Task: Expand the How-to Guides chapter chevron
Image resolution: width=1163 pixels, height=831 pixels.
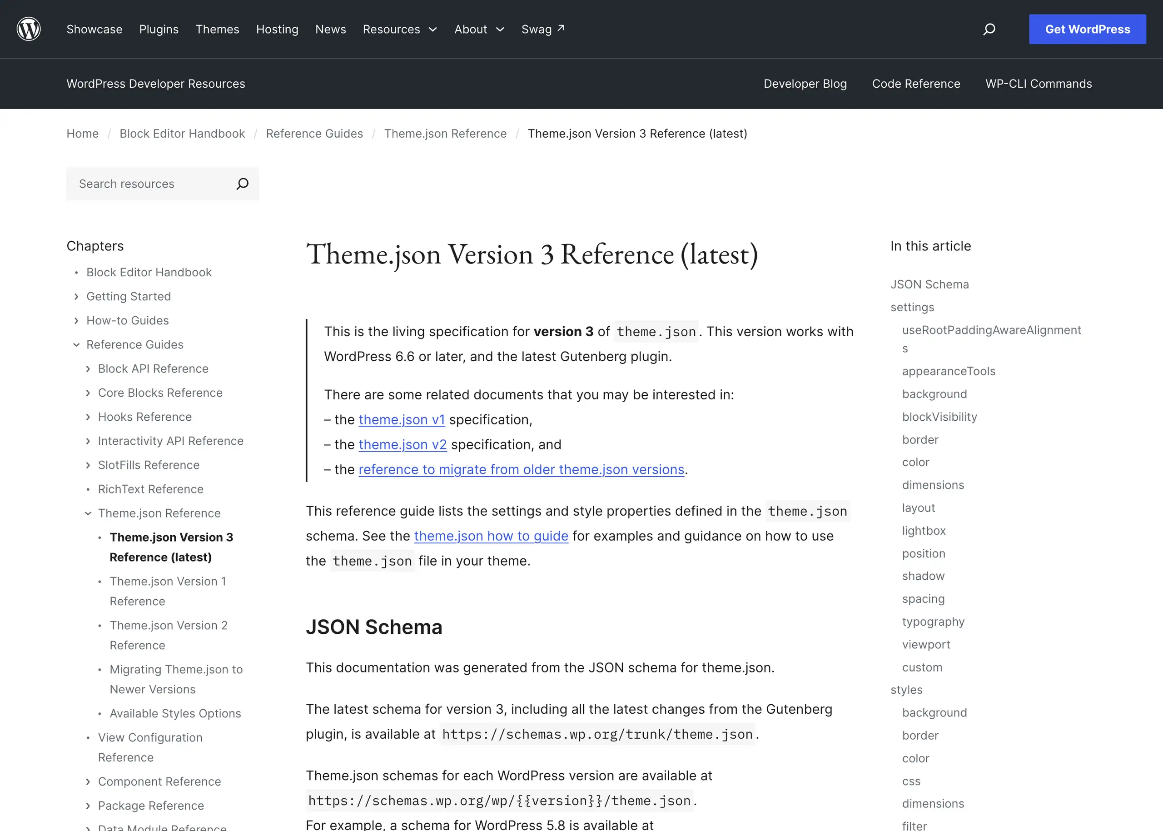Action: tap(76, 320)
